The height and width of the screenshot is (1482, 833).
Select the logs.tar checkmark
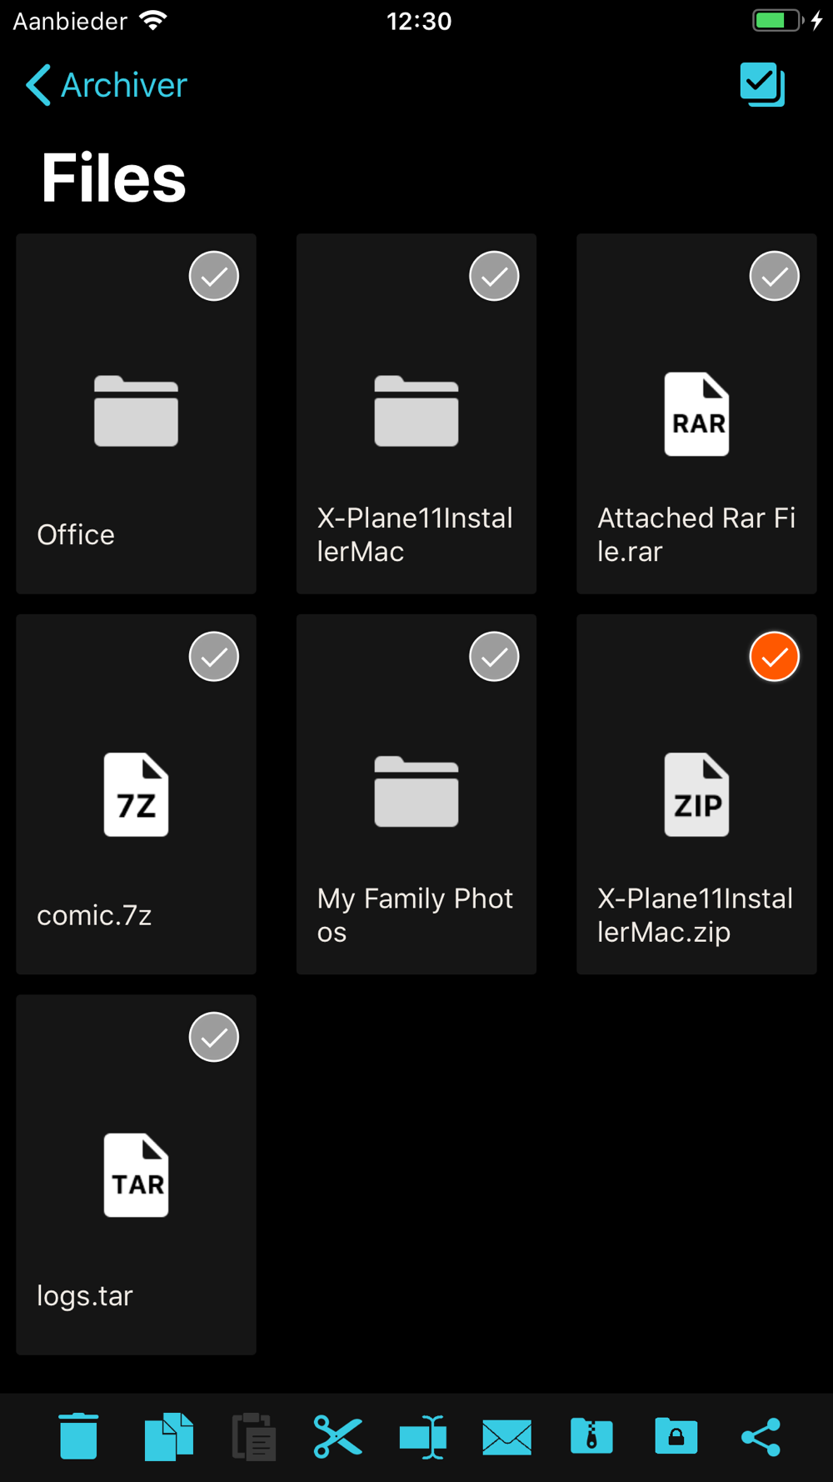pyautogui.click(x=214, y=1037)
